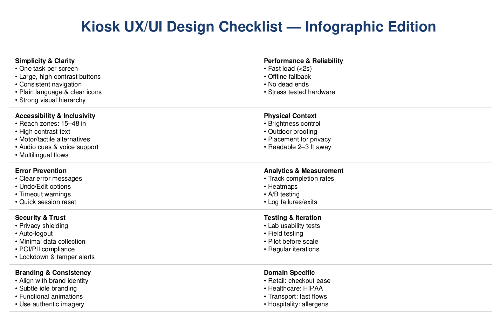Select the 'Multilingual flows' bullet text
Image resolution: width=492 pixels, height=335 pixels.
[44, 155]
